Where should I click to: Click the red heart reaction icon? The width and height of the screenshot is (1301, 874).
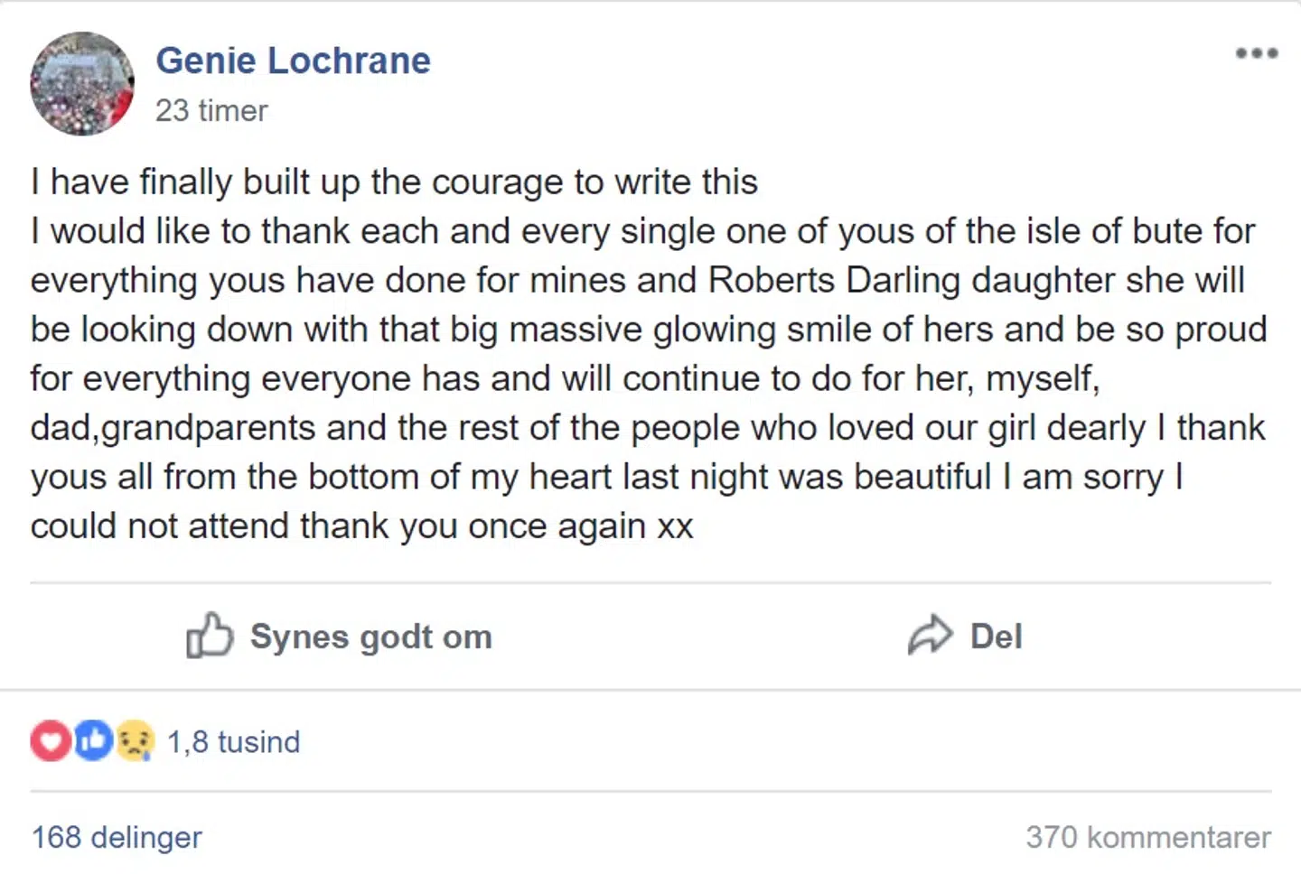pos(51,741)
